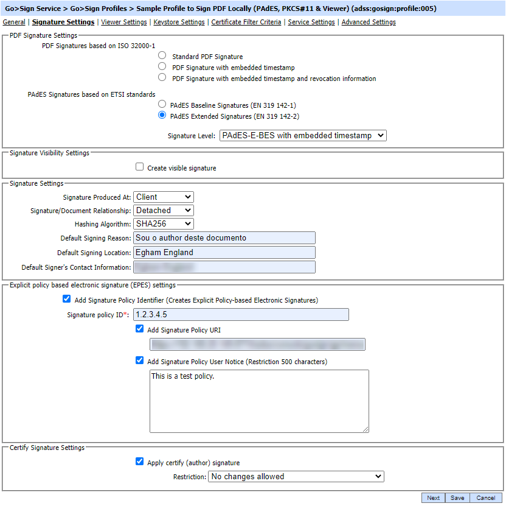This screenshot has width=506, height=506.
Task: Open the Advanced Settings tab
Action: pyautogui.click(x=369, y=22)
